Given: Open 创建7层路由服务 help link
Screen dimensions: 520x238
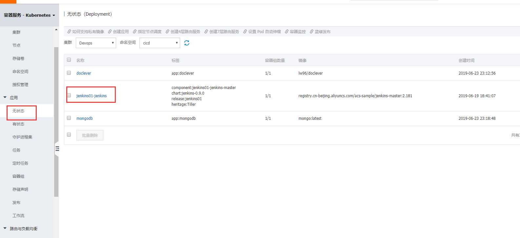Looking at the screenshot, I should pos(222,32).
